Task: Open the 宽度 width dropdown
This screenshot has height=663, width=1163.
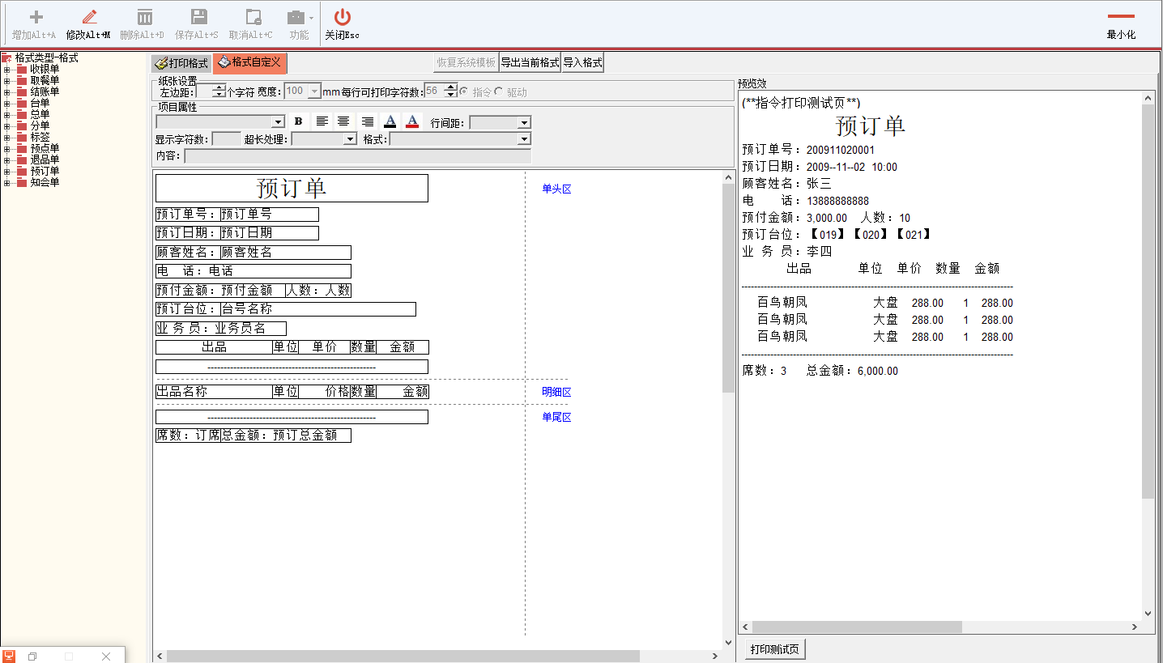Action: click(315, 91)
